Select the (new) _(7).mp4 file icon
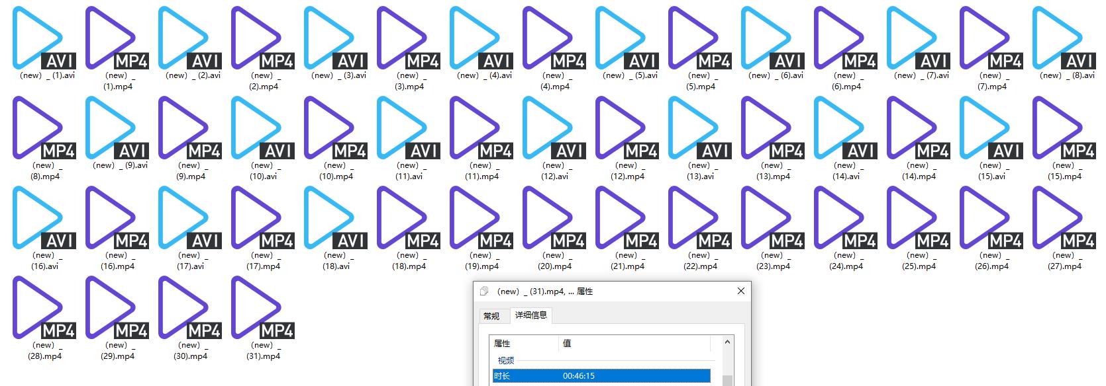 [991, 38]
